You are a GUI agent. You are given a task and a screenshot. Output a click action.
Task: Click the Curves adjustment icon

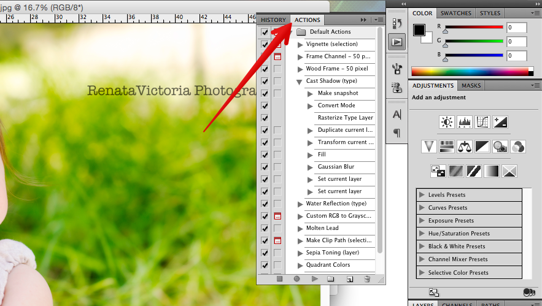pos(482,122)
